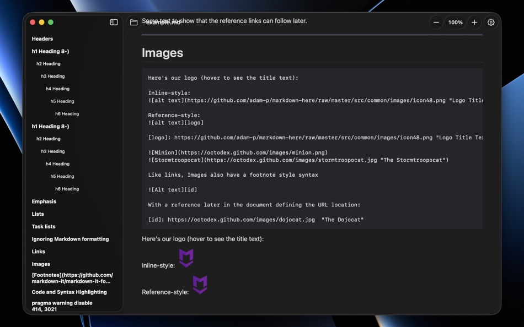Click the example.md document icon
This screenshot has height=327, width=524.
coord(133,21)
